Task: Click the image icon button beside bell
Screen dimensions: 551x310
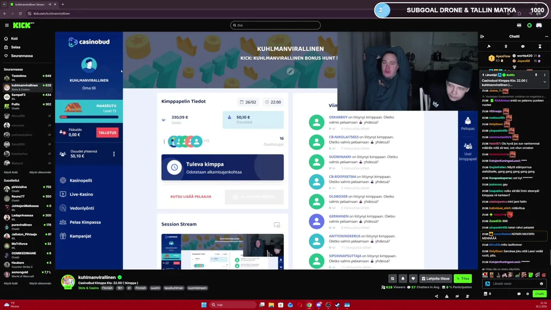Action: coord(392,279)
